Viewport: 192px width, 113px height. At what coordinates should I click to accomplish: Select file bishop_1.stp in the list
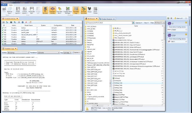(x=118, y=83)
